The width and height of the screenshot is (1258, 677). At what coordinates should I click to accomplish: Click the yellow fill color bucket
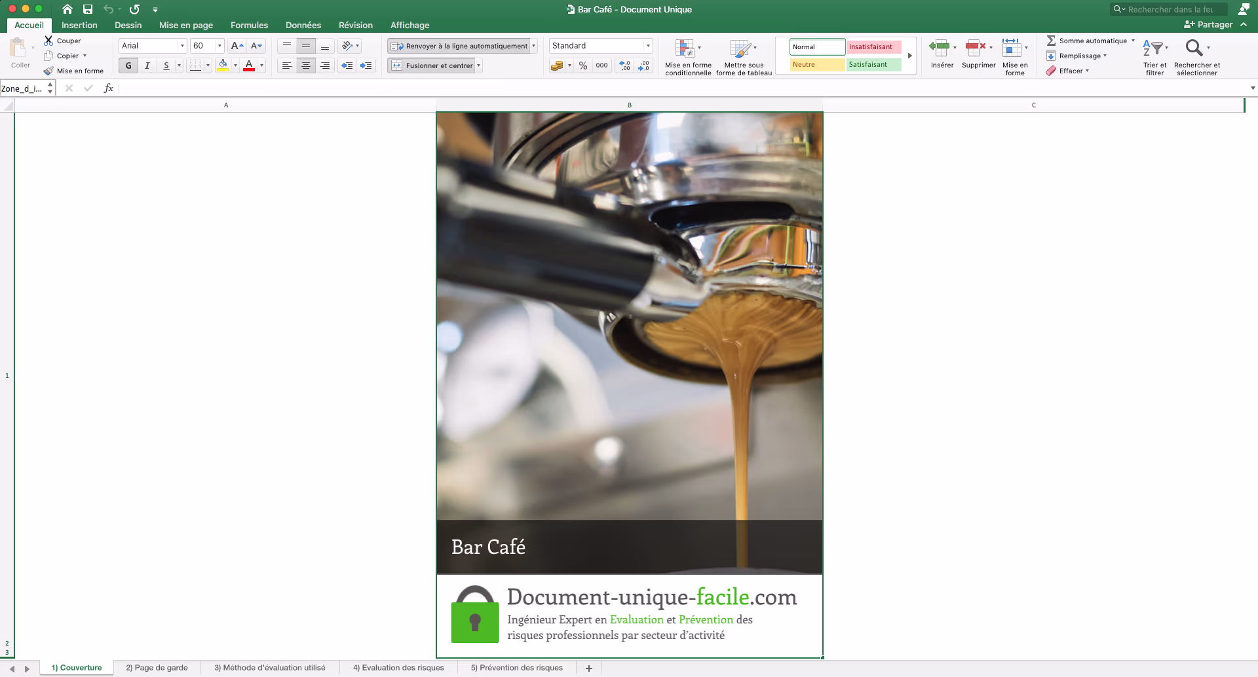(223, 65)
